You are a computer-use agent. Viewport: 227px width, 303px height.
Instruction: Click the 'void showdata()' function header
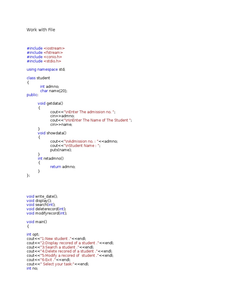(x=52, y=133)
